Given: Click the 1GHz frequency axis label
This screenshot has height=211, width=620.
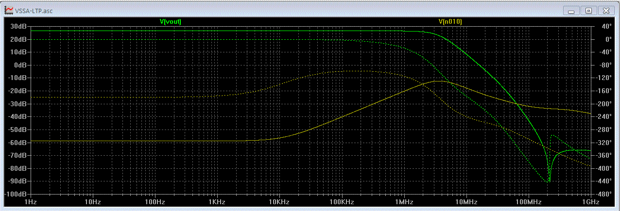Looking at the screenshot, I should (590, 201).
